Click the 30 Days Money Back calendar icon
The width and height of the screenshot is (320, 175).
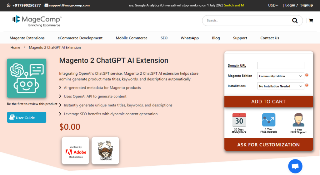point(239,120)
